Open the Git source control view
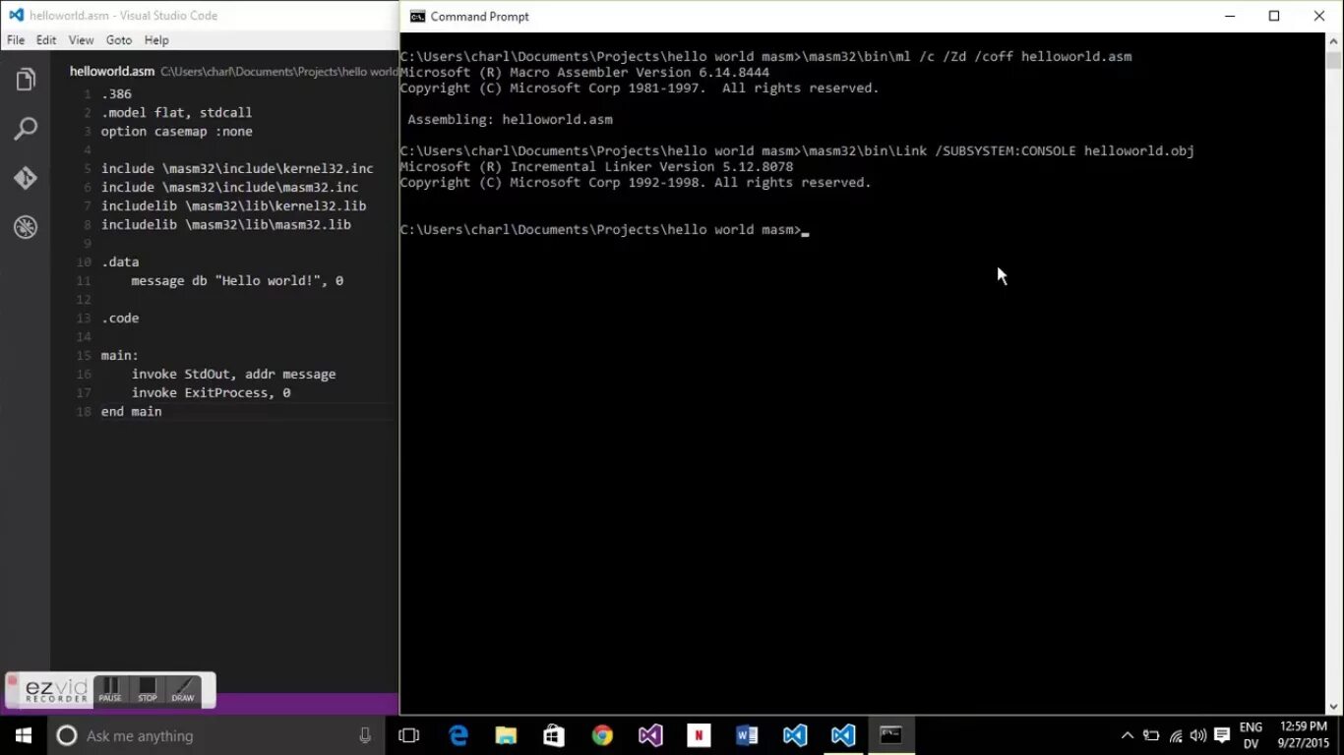The height and width of the screenshot is (755, 1344). (26, 178)
